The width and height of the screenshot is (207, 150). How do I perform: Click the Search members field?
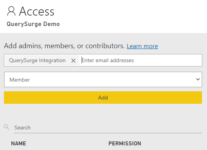pos(108,127)
